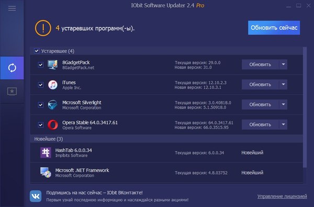The height and width of the screenshot is (207, 314).
Task: Click Новая версия: 12.10.3.1 text
Action: (198, 87)
